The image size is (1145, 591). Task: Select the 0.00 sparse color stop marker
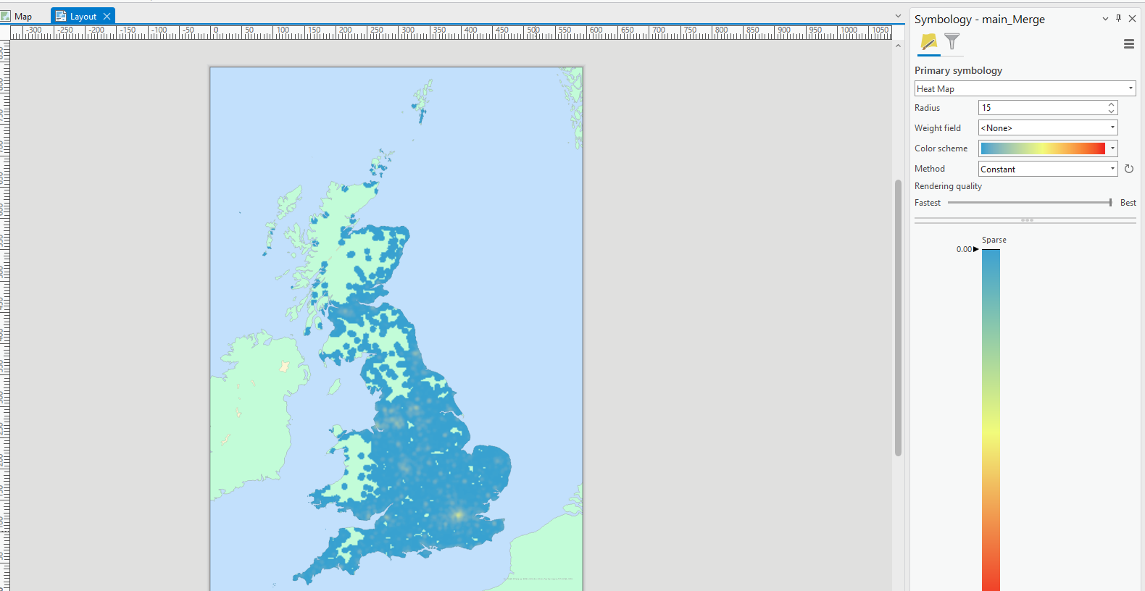976,249
